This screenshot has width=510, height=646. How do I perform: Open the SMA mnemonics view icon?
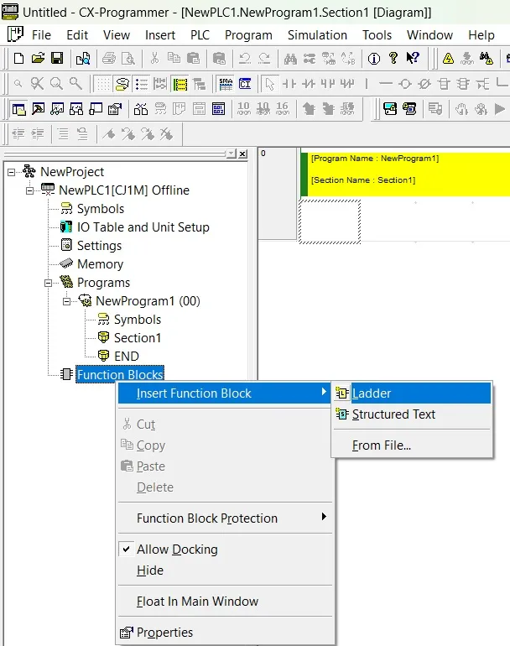point(226,84)
